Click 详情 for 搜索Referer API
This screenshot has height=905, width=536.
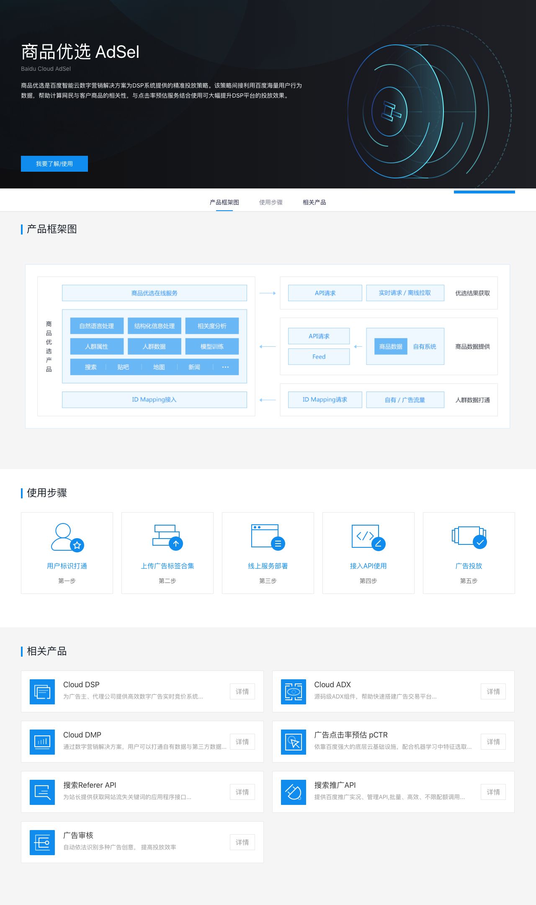242,792
